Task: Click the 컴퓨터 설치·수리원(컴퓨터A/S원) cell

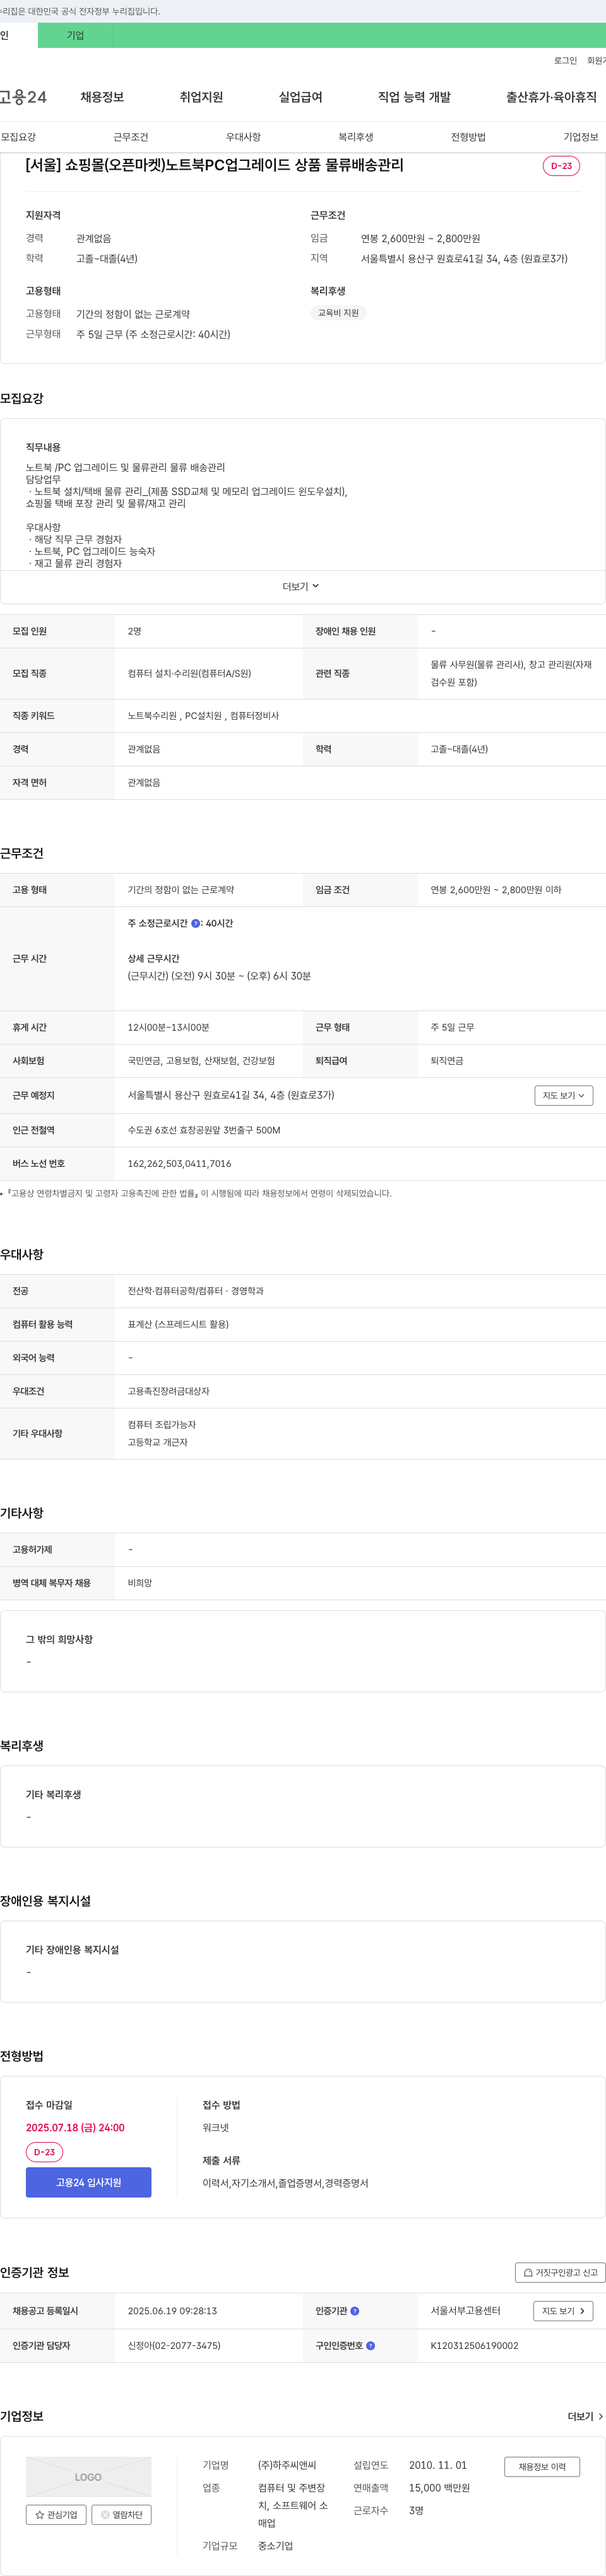Action: [x=189, y=674]
